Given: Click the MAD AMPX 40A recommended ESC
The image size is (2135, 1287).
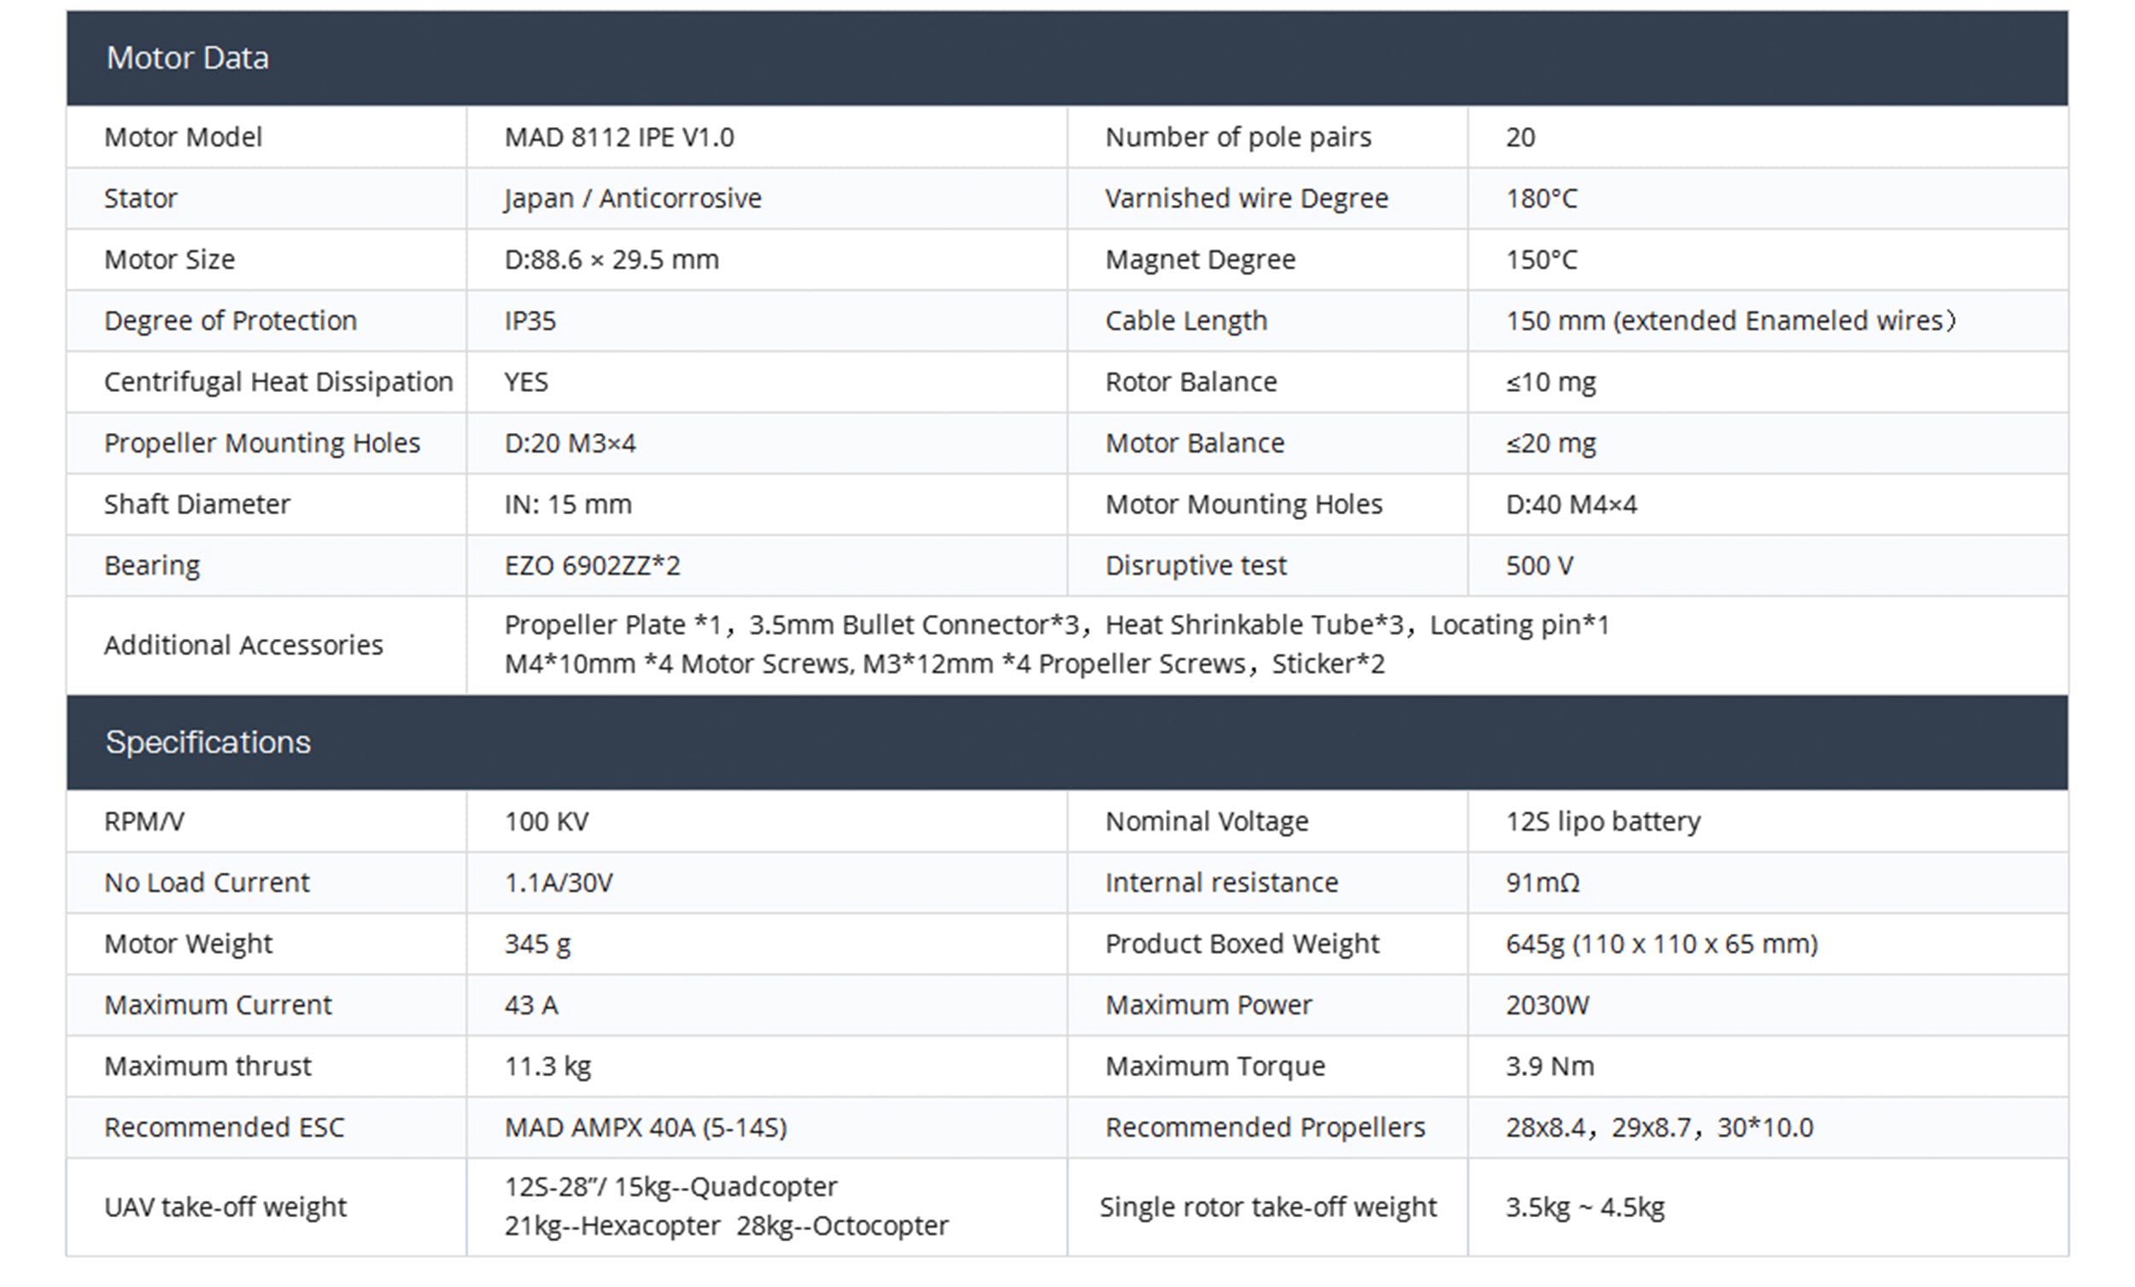Looking at the screenshot, I should [x=646, y=1126].
